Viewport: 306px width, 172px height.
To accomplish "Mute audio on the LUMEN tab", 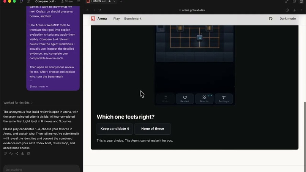I will 110,2.
